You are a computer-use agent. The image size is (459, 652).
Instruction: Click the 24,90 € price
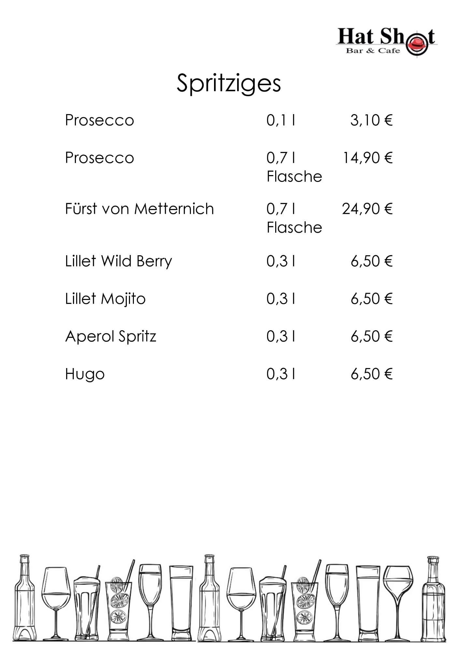[x=367, y=209]
